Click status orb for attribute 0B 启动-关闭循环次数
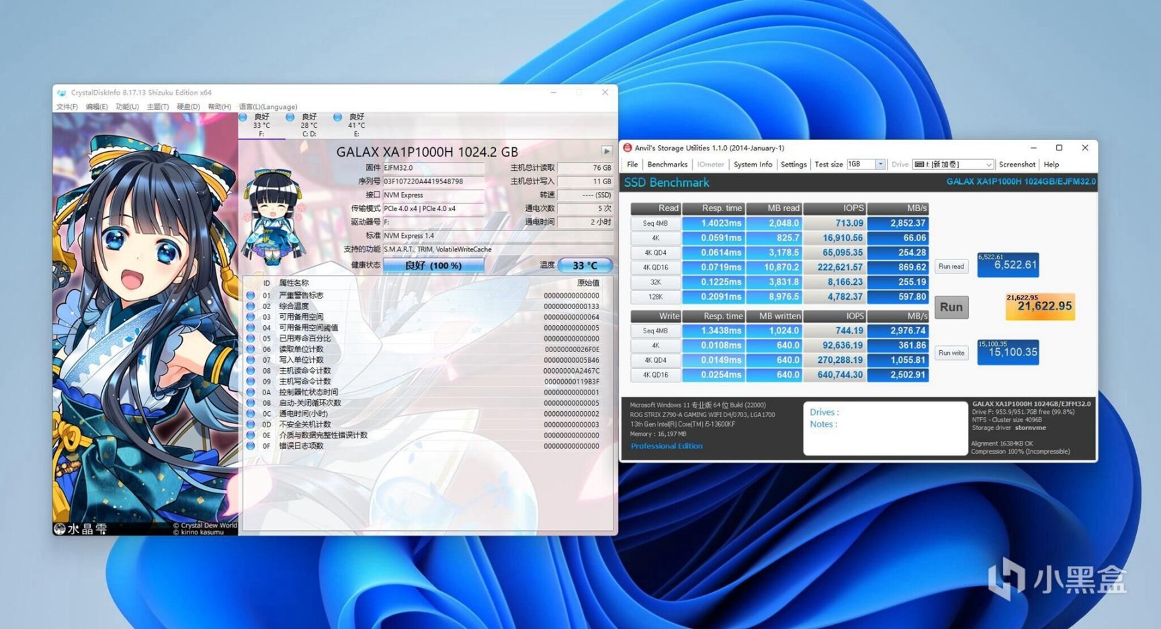The height and width of the screenshot is (629, 1161). point(251,403)
